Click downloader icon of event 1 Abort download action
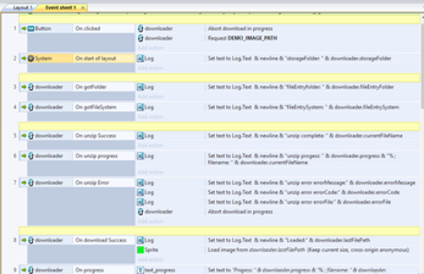 [x=140, y=29]
